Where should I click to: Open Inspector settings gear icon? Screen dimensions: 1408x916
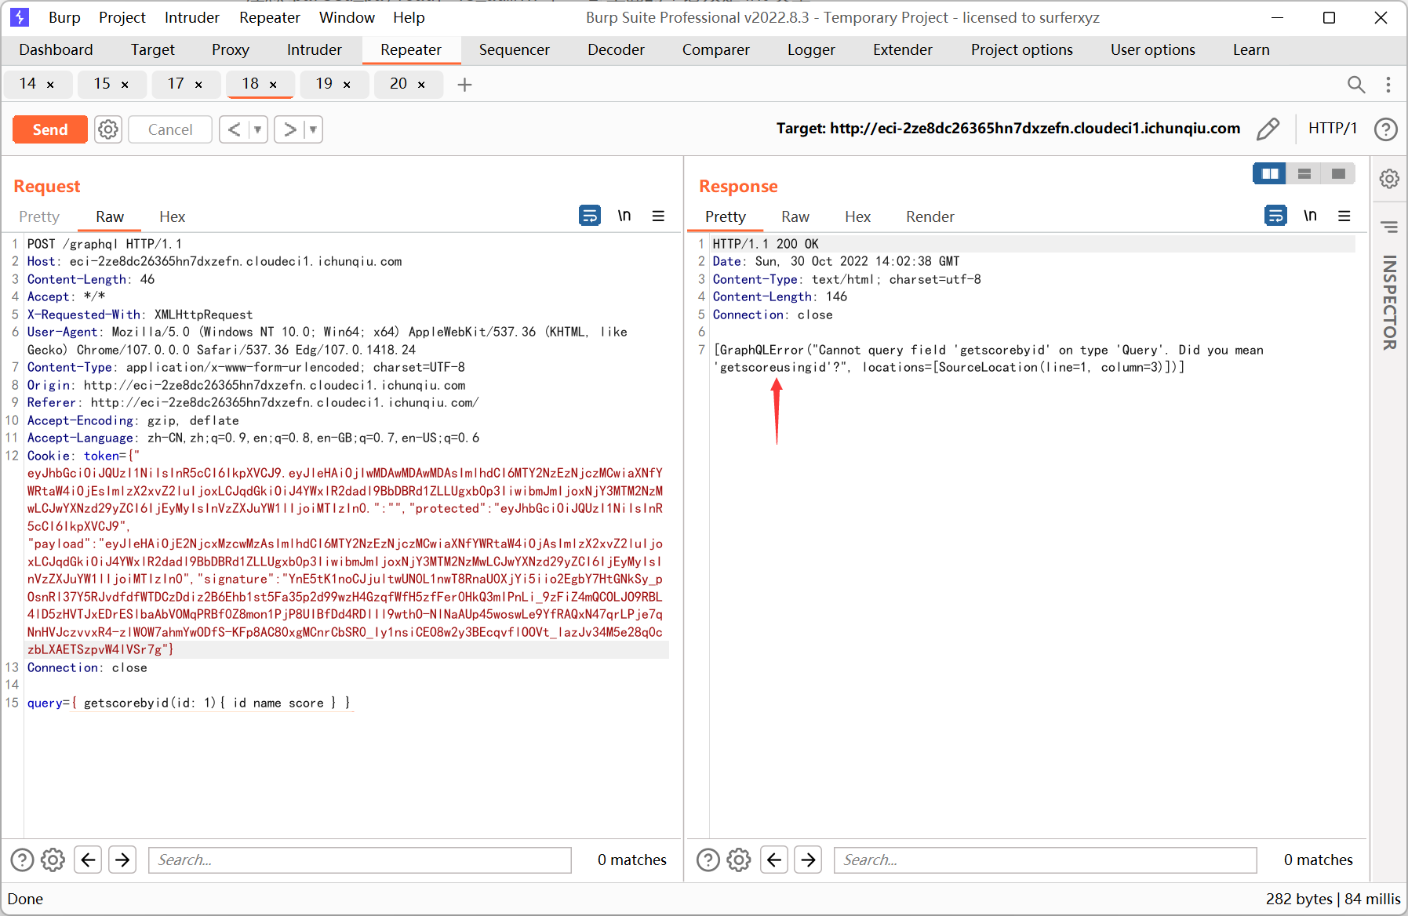(1389, 179)
